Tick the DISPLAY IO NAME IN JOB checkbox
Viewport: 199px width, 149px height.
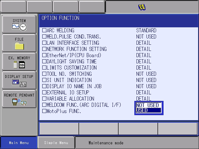(44, 86)
